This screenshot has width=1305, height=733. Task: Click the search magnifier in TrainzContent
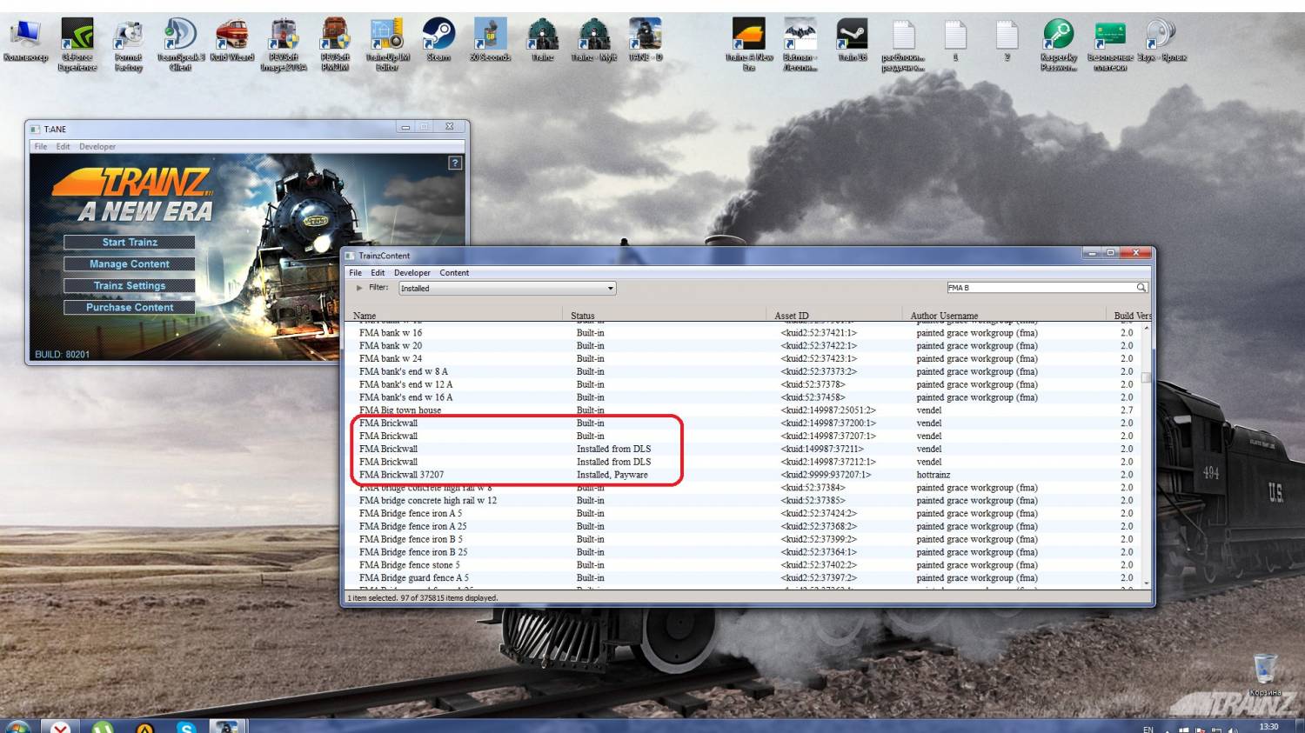[x=1141, y=288]
